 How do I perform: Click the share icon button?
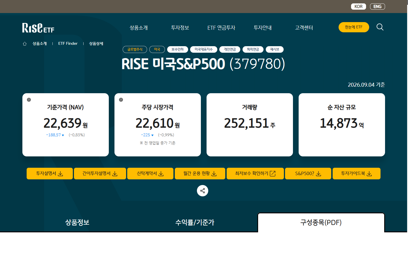tap(203, 191)
